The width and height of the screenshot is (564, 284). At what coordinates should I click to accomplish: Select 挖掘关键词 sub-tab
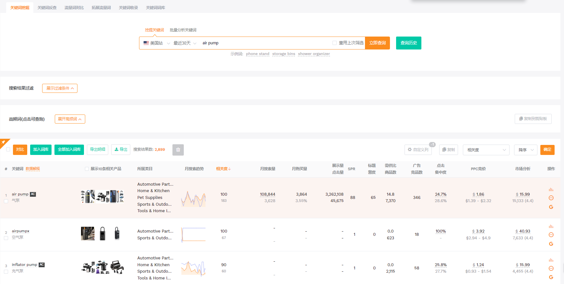click(154, 30)
